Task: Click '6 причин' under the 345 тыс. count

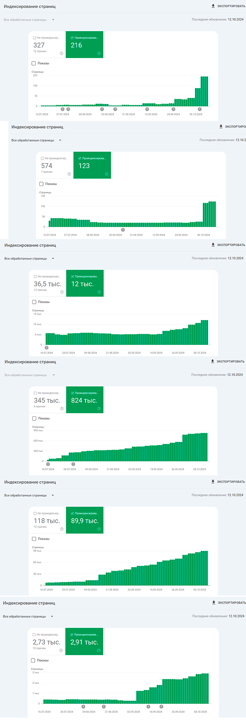Action: pyautogui.click(x=39, y=406)
